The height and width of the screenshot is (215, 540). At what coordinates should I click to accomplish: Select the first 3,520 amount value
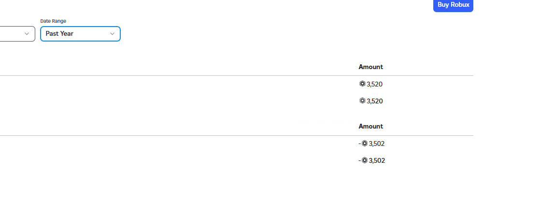click(x=375, y=84)
